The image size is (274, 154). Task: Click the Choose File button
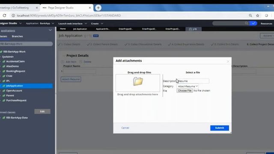tap(185, 91)
